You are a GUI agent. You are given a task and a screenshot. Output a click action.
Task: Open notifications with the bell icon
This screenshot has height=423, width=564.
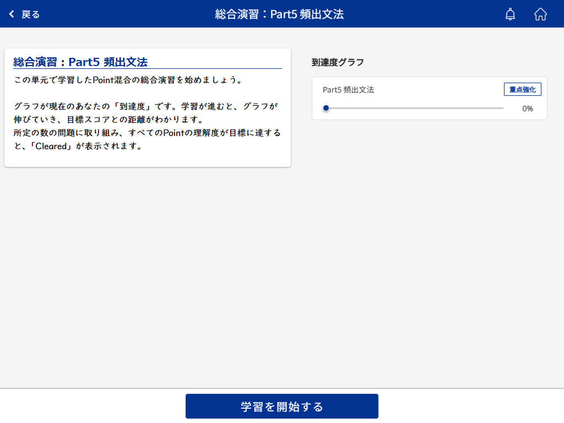[510, 14]
